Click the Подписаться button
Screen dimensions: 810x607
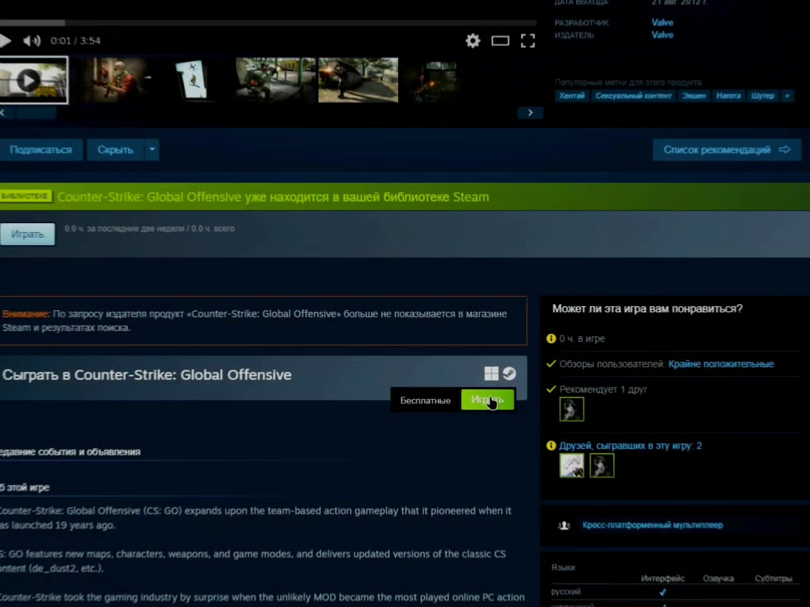pyautogui.click(x=40, y=150)
